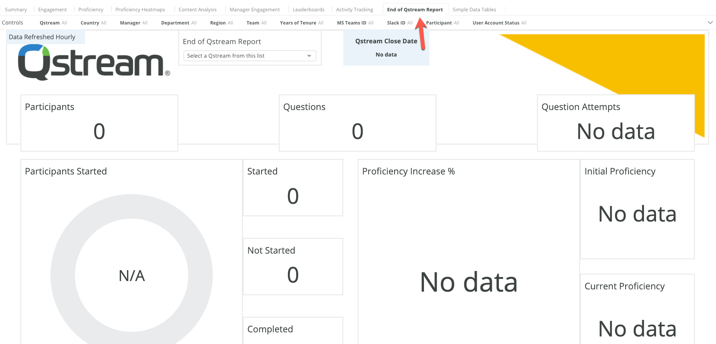Open the Summary tab

[x=16, y=9]
